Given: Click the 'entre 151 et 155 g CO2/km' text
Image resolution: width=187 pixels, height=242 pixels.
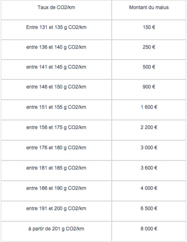Looking at the screenshot, I should pyautogui.click(x=56, y=107).
